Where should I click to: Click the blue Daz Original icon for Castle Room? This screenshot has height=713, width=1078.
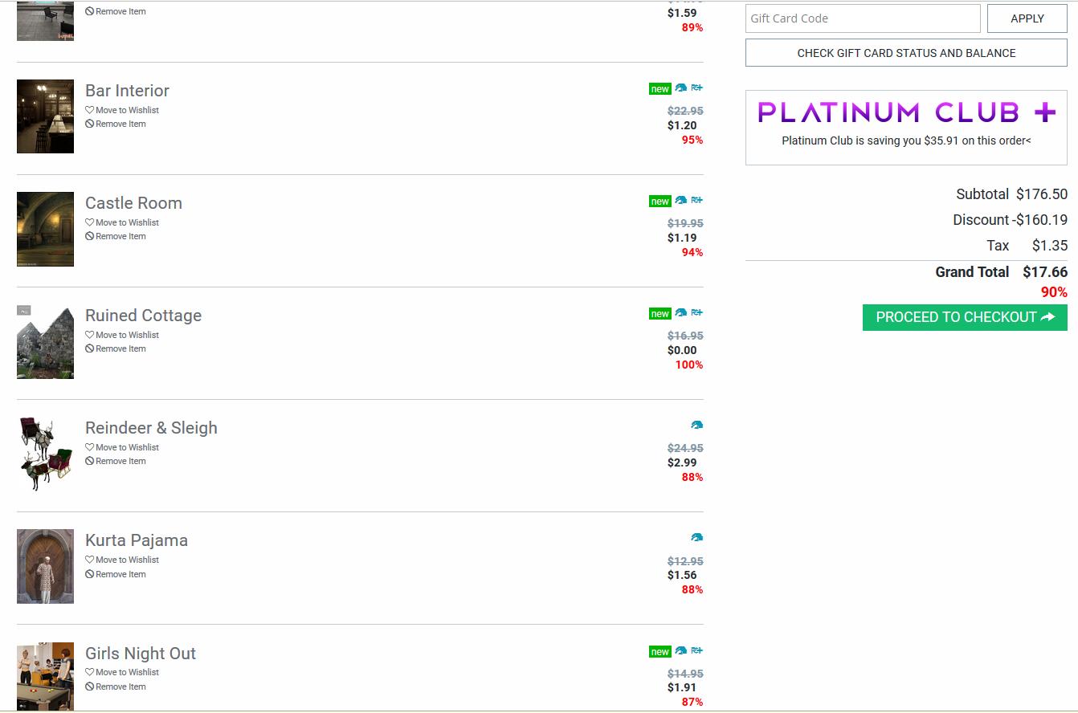point(680,200)
